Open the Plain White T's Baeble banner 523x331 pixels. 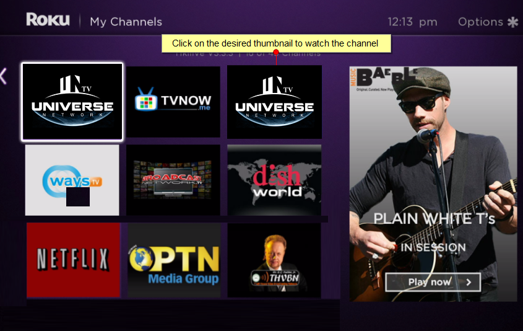coord(433,184)
